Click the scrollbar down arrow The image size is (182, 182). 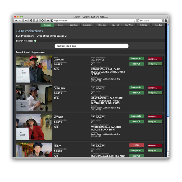pos(168,156)
